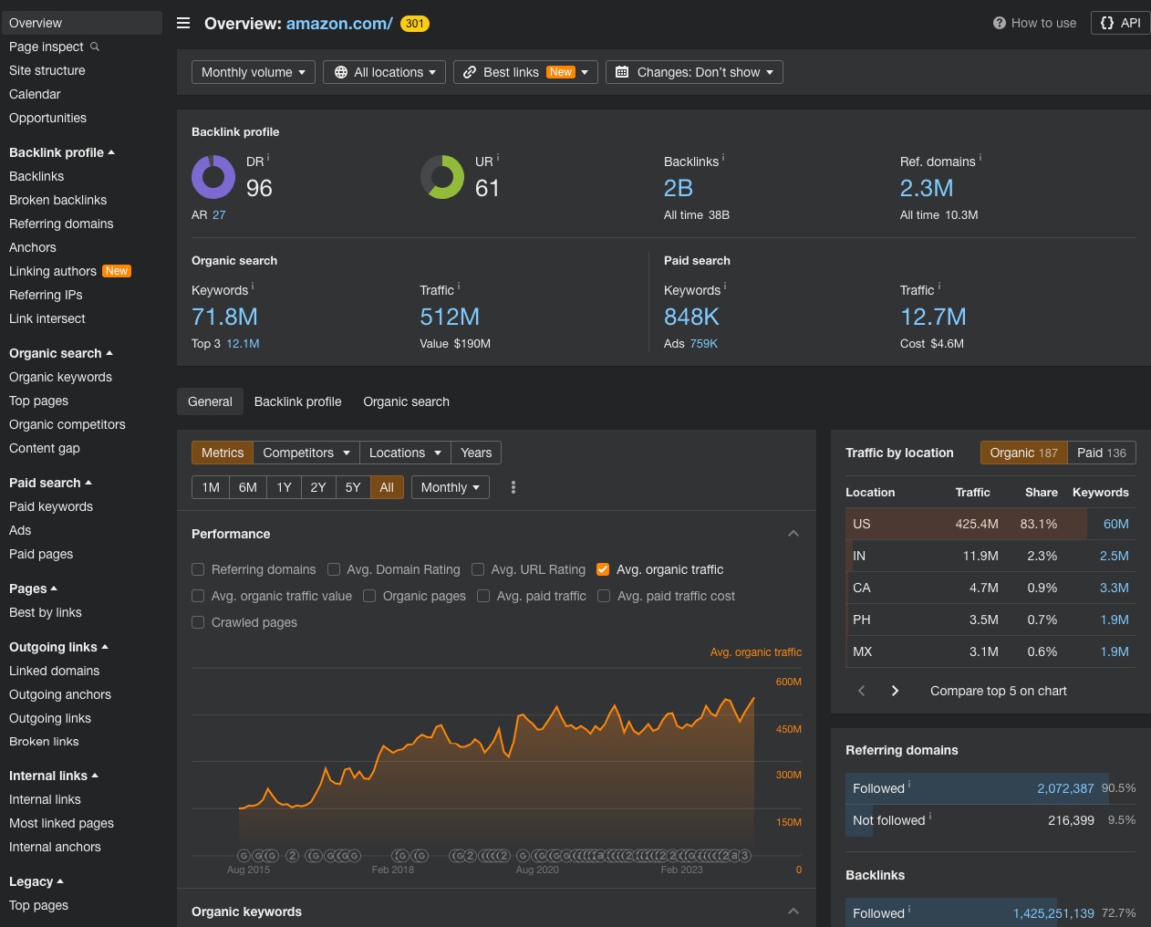
Task: Click the New badge next to Linking authors
Action: (x=117, y=271)
